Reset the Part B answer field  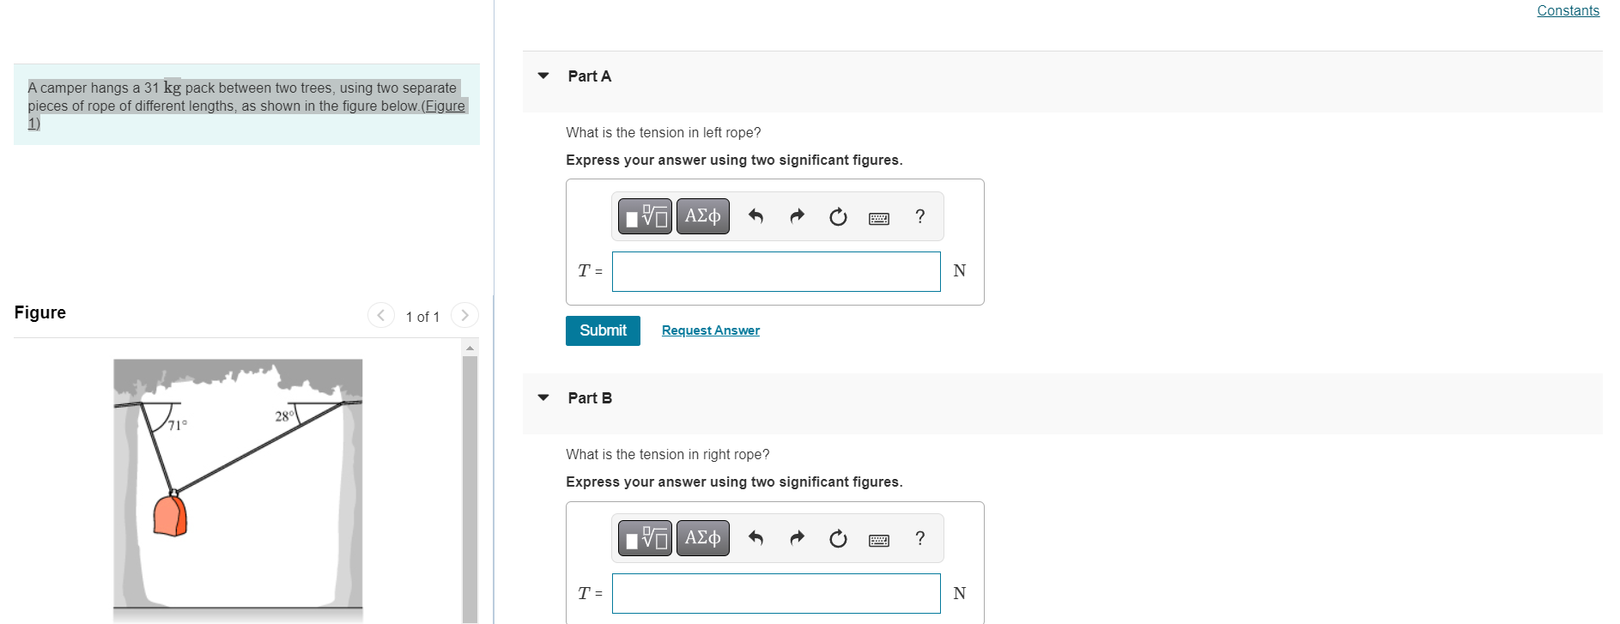coord(838,538)
